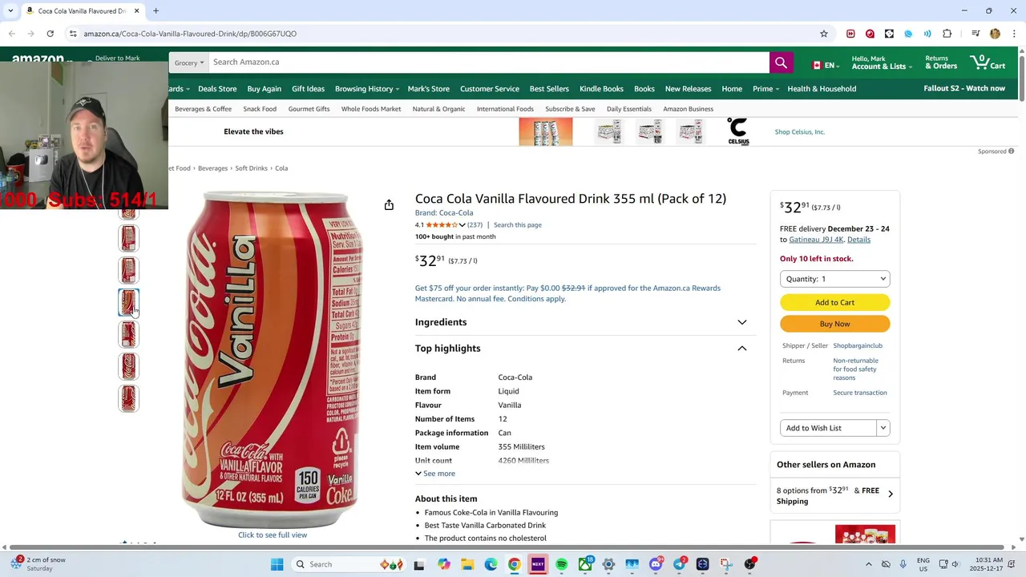Open the Grocery search category dropdown

pos(189,63)
